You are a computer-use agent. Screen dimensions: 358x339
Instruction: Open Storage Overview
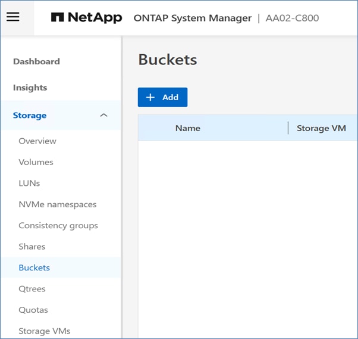pyautogui.click(x=37, y=141)
